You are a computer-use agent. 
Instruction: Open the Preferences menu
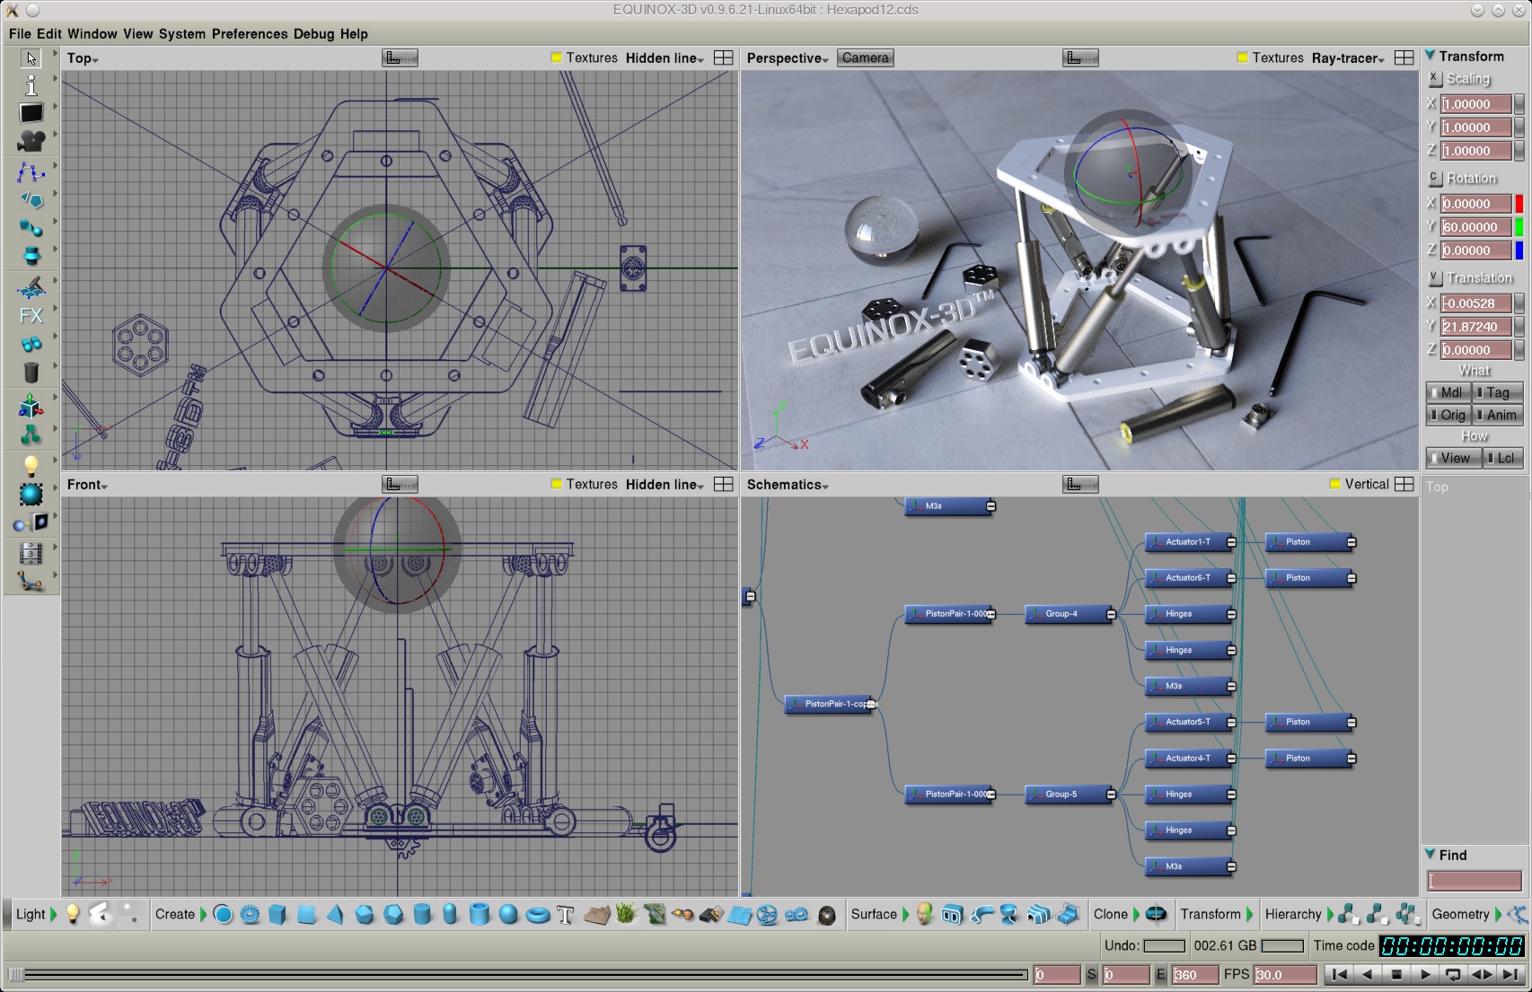click(250, 34)
